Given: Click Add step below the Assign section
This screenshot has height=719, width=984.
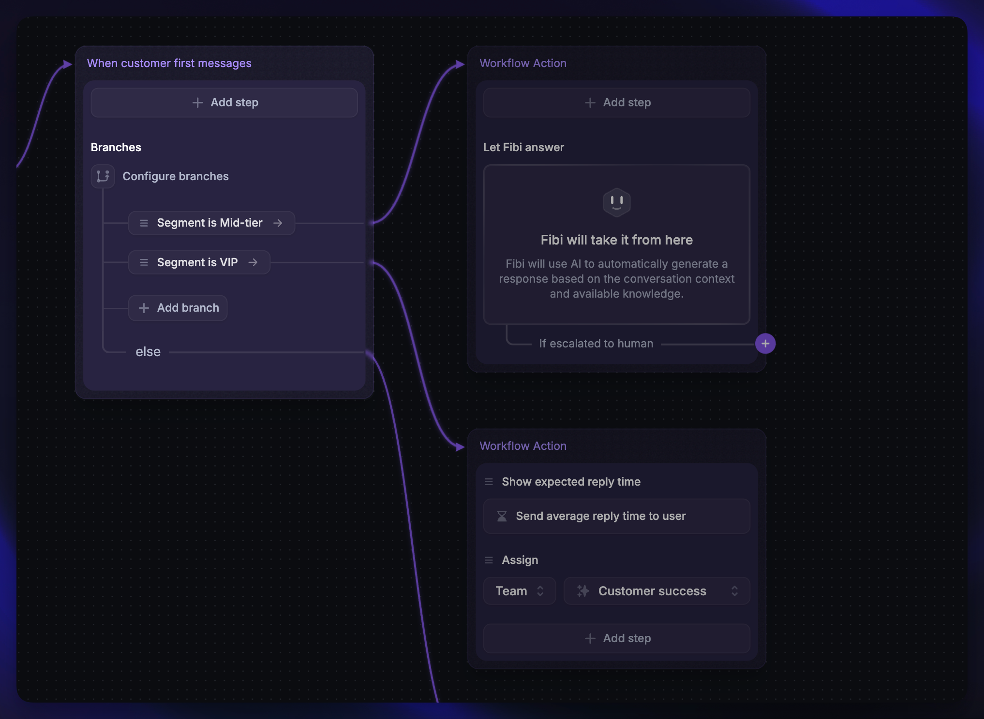Looking at the screenshot, I should click(617, 638).
